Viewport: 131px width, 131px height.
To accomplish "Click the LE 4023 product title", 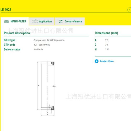I will click(6, 10).
